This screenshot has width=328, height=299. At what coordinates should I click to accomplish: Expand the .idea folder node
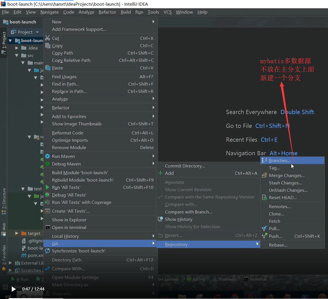click(x=17, y=48)
